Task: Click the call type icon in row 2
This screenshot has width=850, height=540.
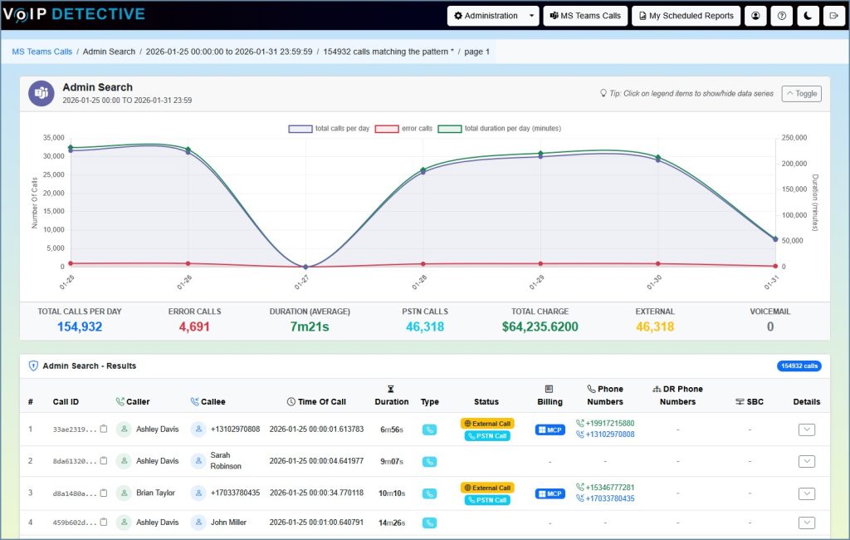Action: (x=429, y=461)
